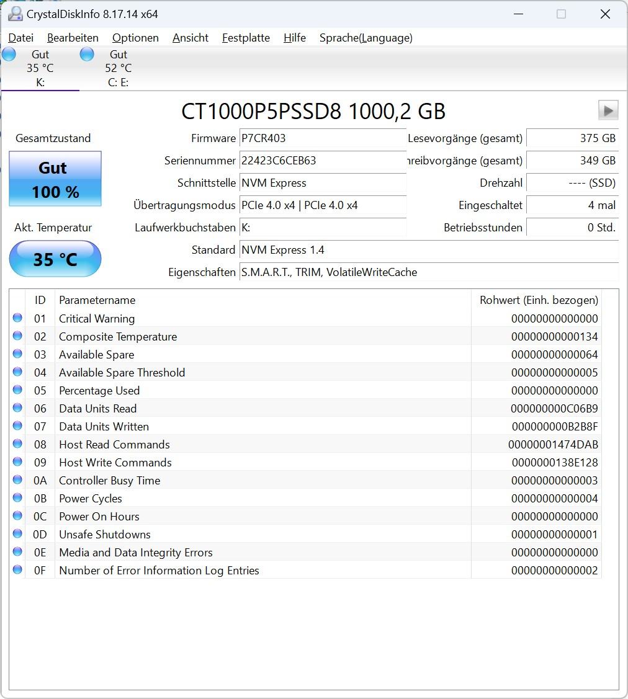Select the raw value 000000000C06B9

point(554,408)
